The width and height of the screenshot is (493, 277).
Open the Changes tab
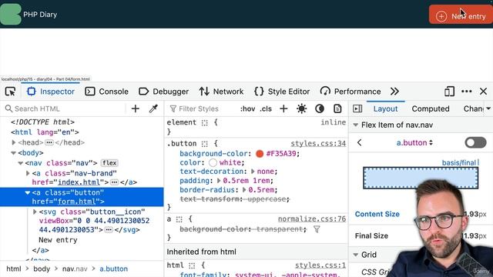tap(474, 108)
